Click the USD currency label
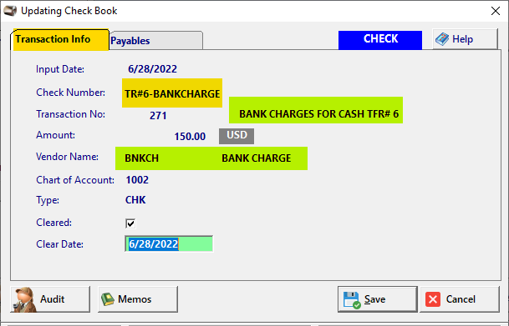Image resolution: width=509 pixels, height=326 pixels. (237, 136)
